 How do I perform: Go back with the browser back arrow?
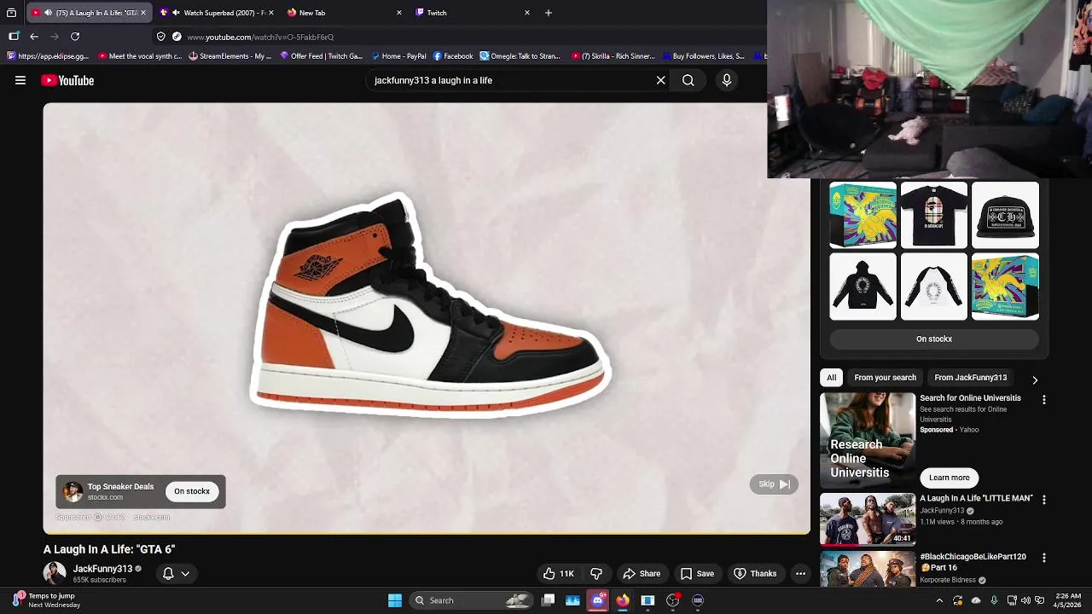(x=34, y=37)
